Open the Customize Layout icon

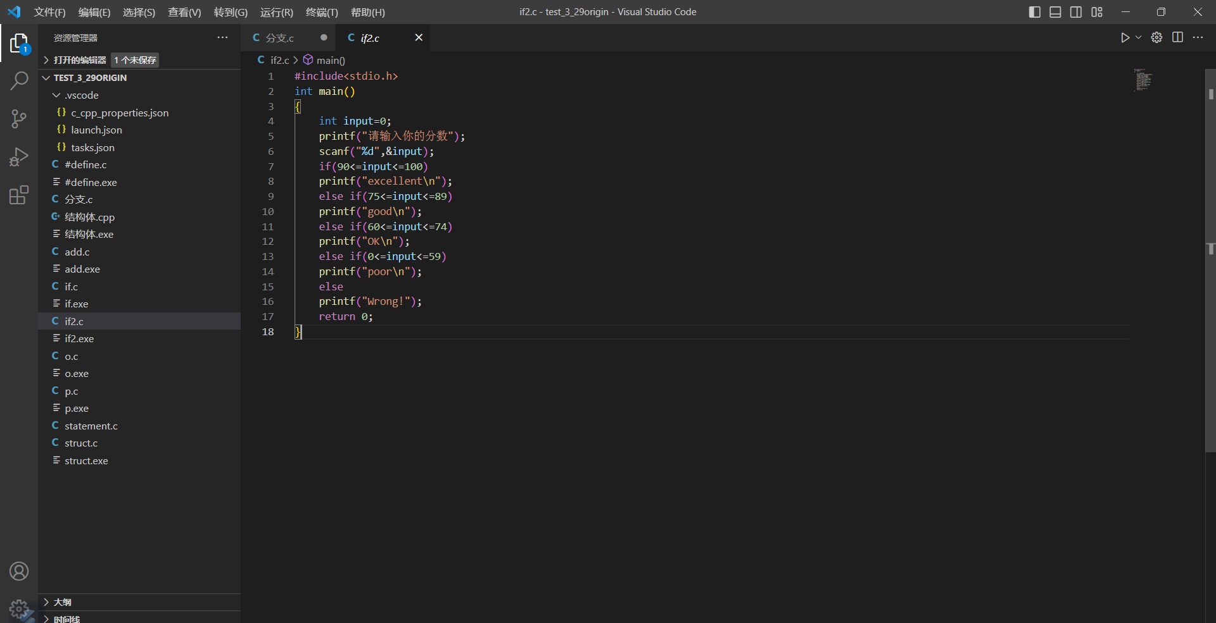(1097, 12)
